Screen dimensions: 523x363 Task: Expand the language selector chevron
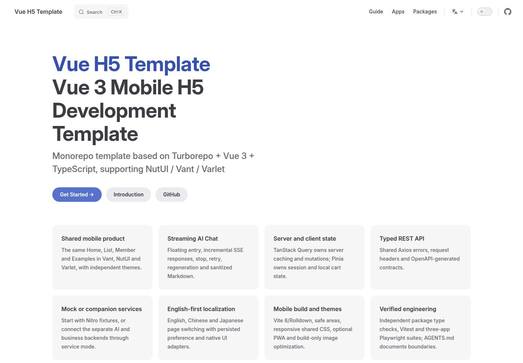click(462, 12)
